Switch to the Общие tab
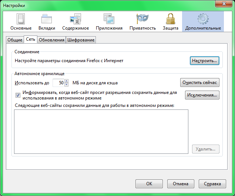 [x=15, y=40]
